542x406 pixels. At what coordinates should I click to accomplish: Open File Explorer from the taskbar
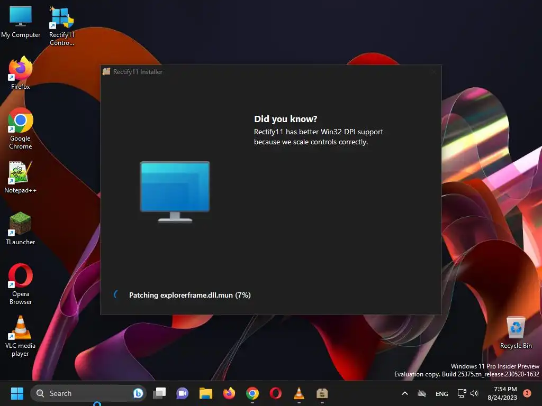click(206, 393)
